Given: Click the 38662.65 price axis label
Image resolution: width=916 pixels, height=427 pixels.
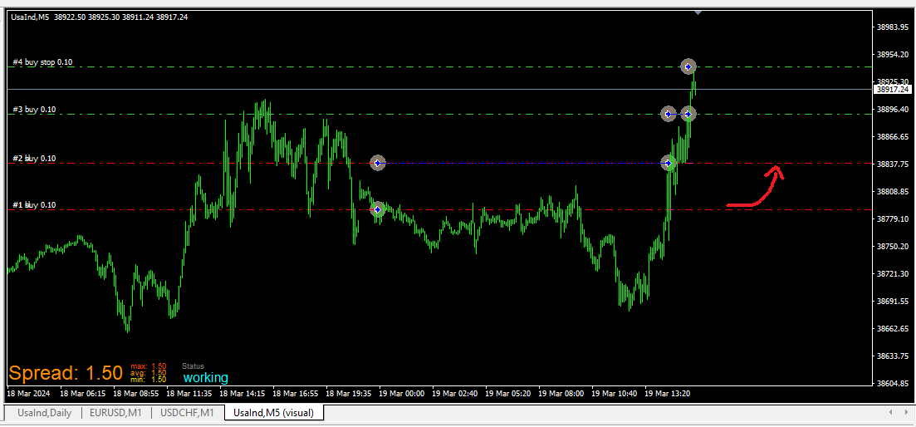Looking at the screenshot, I should tap(893, 329).
